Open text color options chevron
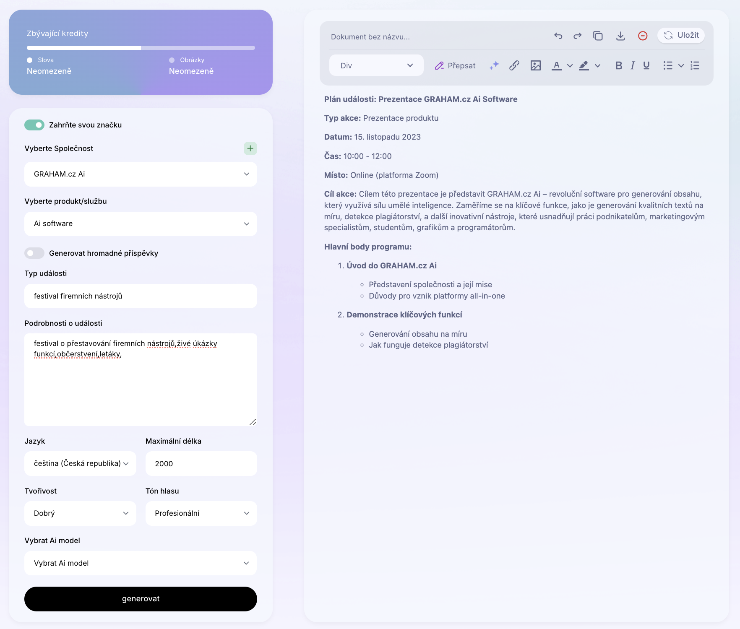The width and height of the screenshot is (740, 629). click(x=570, y=66)
